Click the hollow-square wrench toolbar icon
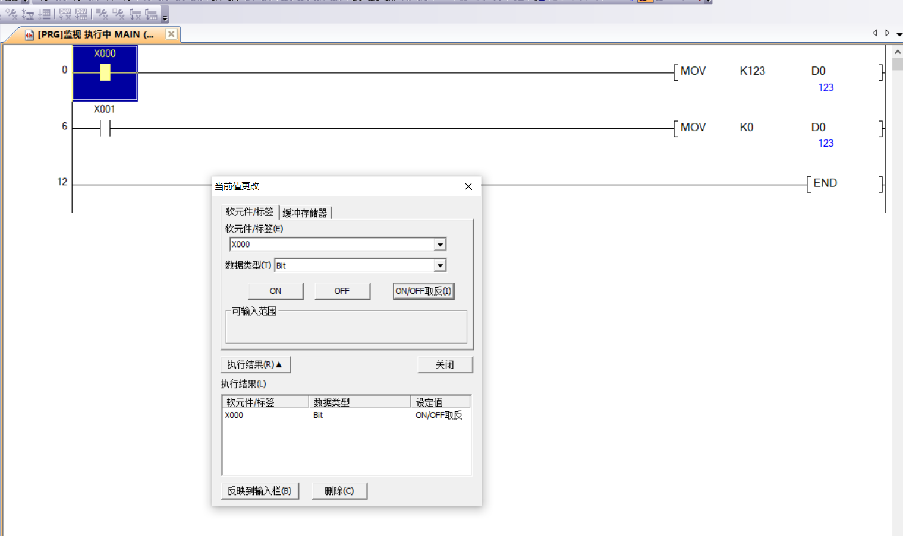The image size is (903, 536). tap(118, 14)
